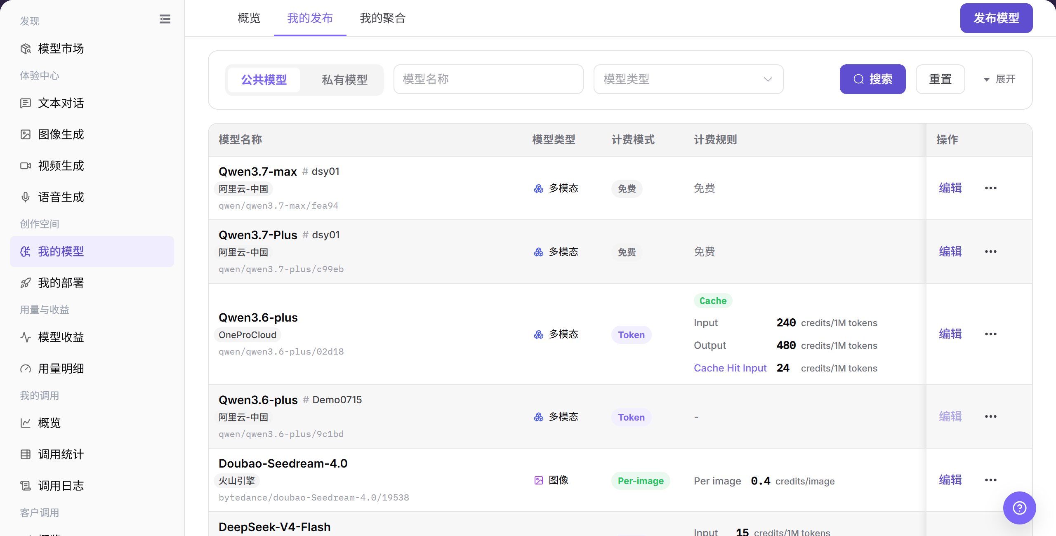Open 模型收益 page
Screen dimensions: 1056x536
(x=92, y=337)
